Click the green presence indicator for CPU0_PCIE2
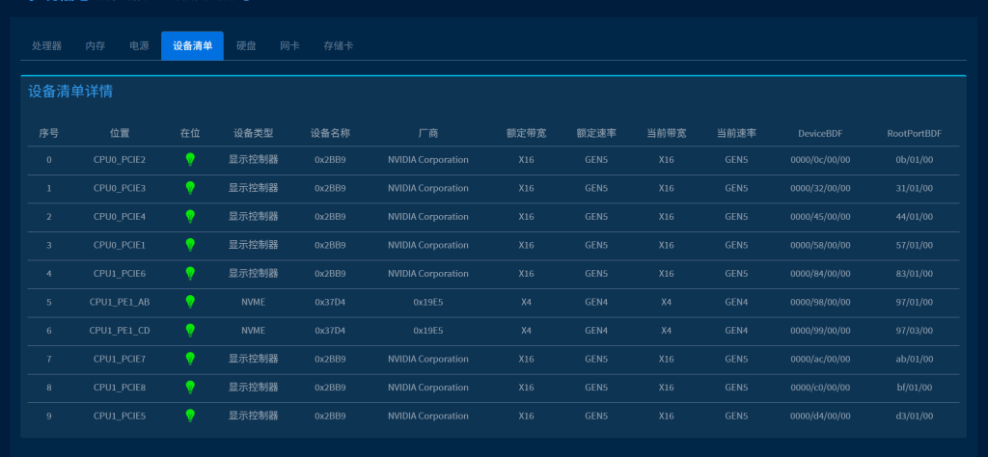988x457 pixels. point(190,159)
